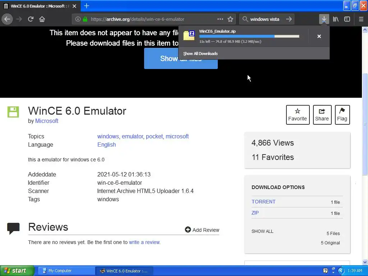Image resolution: width=368 pixels, height=276 pixels.
Task: Expand hidden tray icons arrow
Action: (341, 271)
